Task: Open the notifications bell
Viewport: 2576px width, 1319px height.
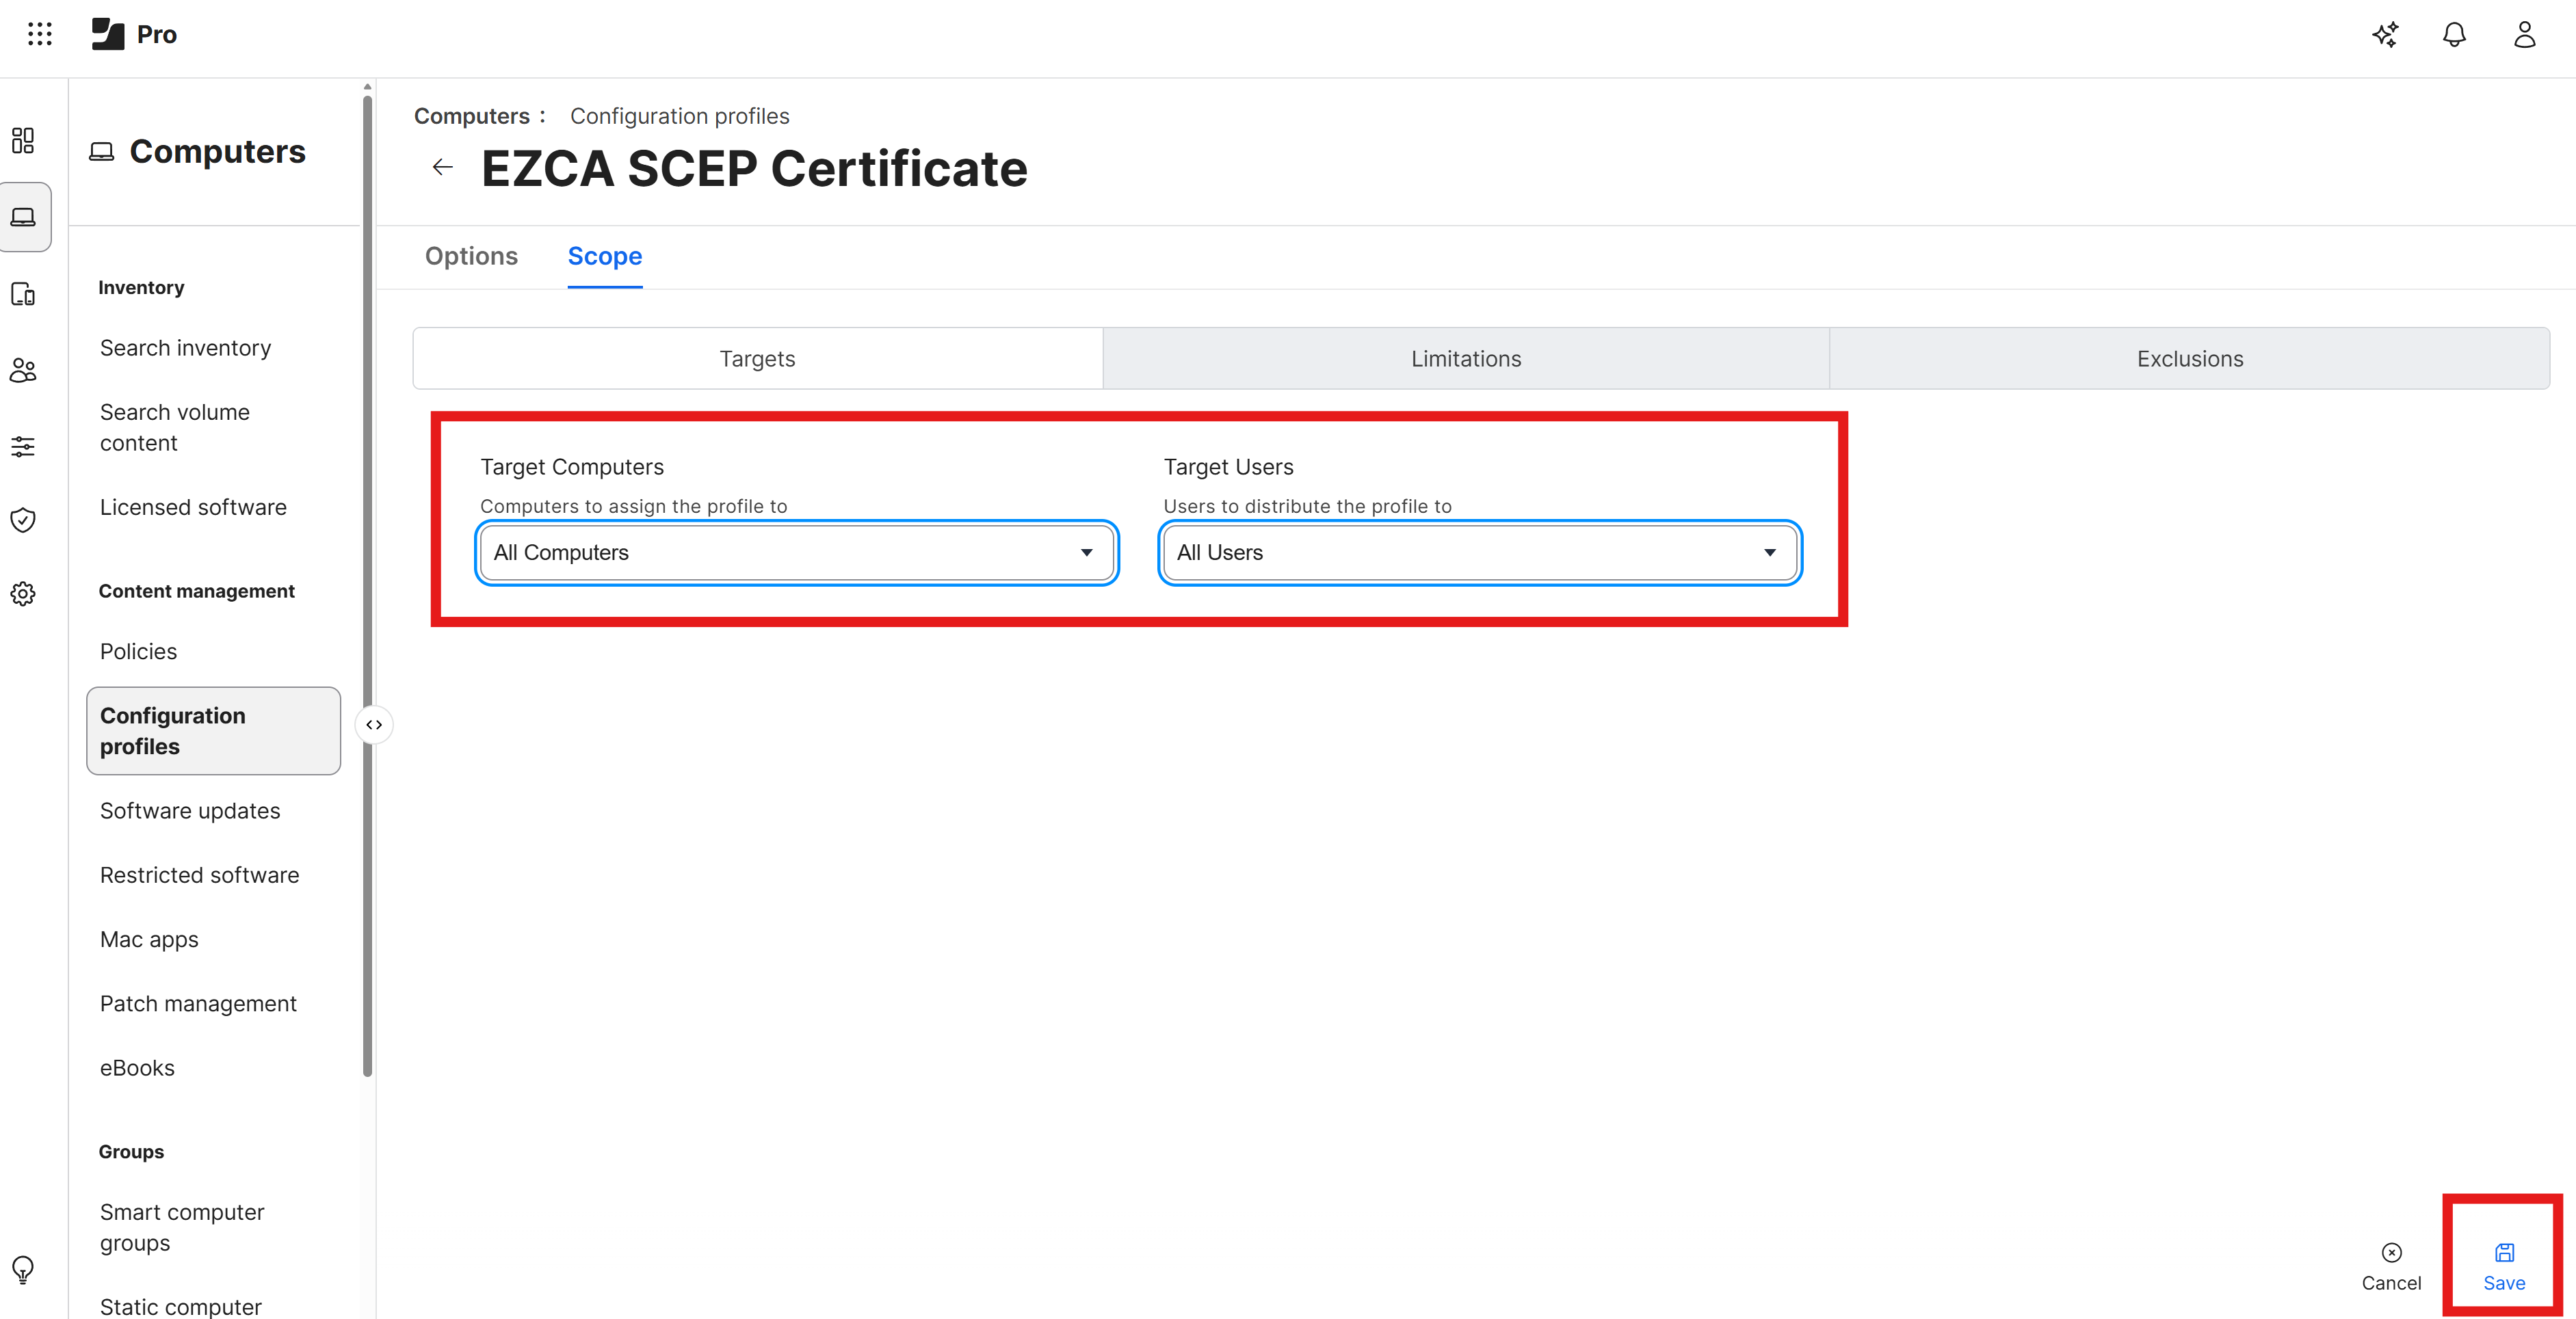Action: [2454, 34]
